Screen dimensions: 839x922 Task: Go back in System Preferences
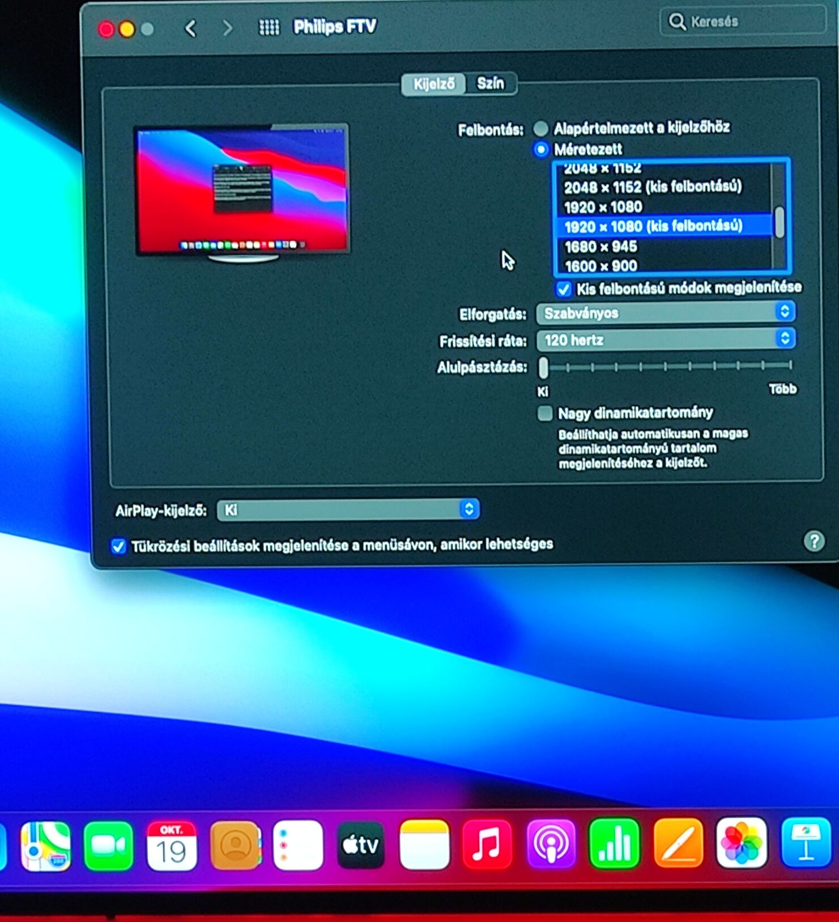coord(191,28)
